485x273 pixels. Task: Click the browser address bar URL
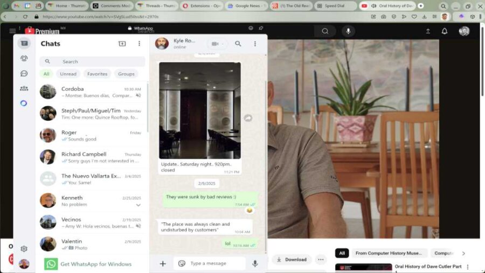[x=101, y=16]
